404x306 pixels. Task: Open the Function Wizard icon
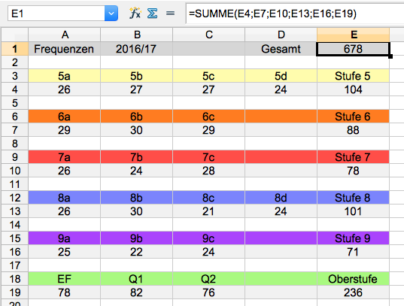(135, 13)
